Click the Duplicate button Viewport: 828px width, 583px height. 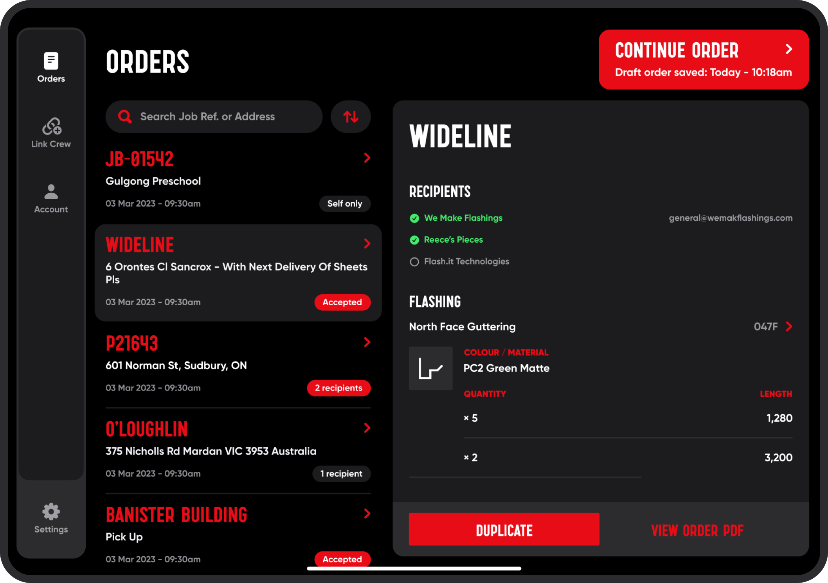click(x=504, y=529)
